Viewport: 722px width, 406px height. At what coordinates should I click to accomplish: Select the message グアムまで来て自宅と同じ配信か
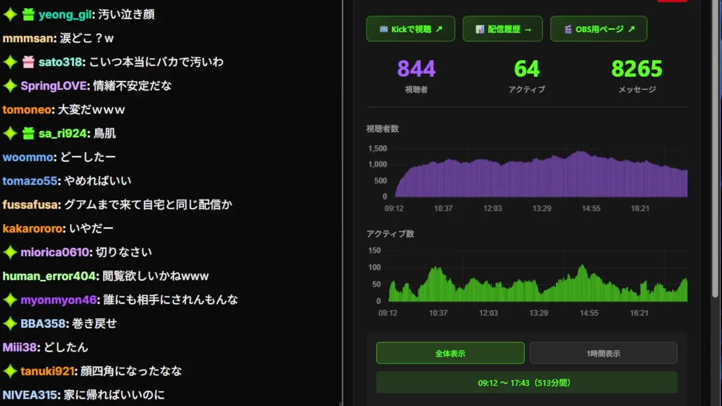[x=148, y=205]
